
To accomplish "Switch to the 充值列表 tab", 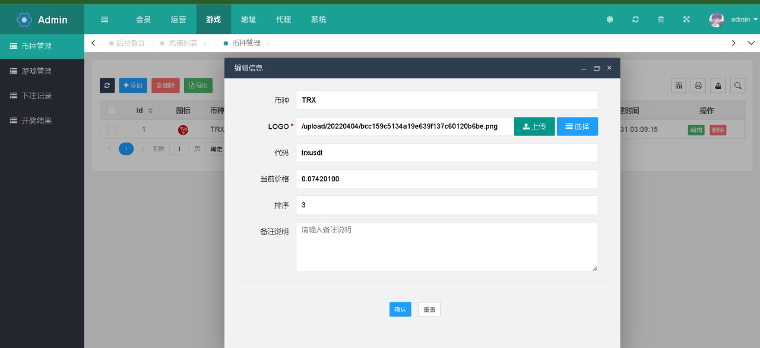I will click(182, 43).
